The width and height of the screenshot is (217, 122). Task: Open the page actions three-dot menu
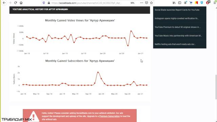[141, 3]
